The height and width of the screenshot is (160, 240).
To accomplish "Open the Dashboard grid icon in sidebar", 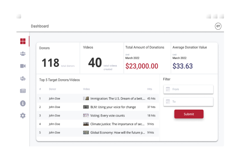I will (23, 41).
